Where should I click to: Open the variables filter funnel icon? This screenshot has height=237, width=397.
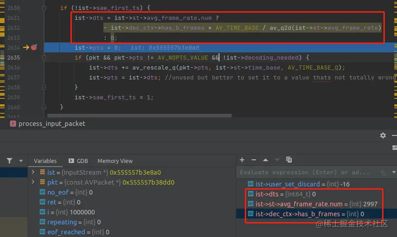coord(9,161)
